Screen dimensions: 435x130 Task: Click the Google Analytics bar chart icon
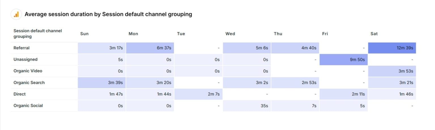(x=16, y=14)
